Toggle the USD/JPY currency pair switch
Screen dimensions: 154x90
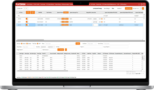(27, 22)
